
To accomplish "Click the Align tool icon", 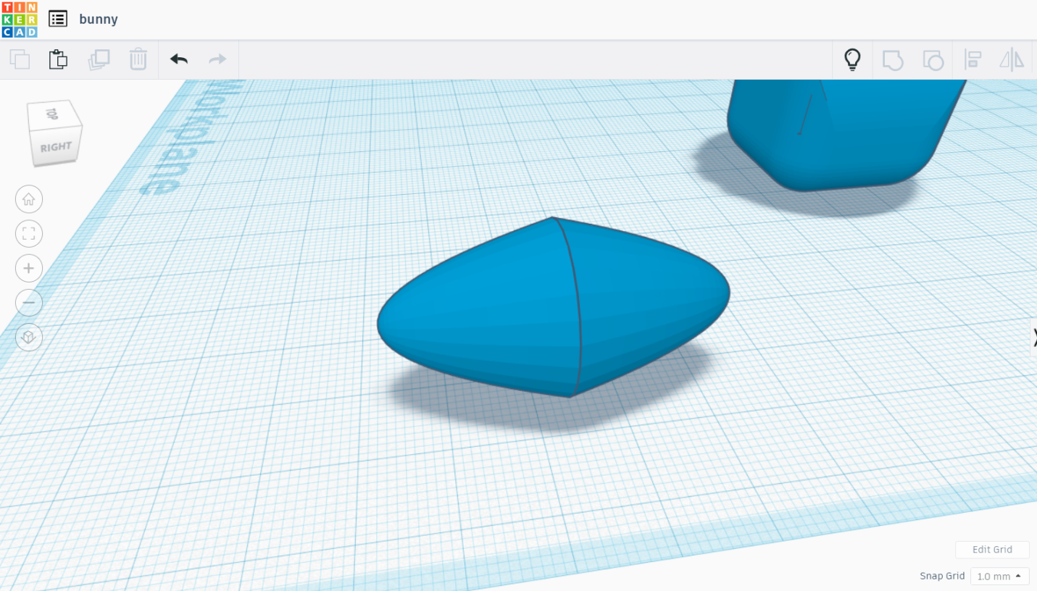I will click(973, 59).
